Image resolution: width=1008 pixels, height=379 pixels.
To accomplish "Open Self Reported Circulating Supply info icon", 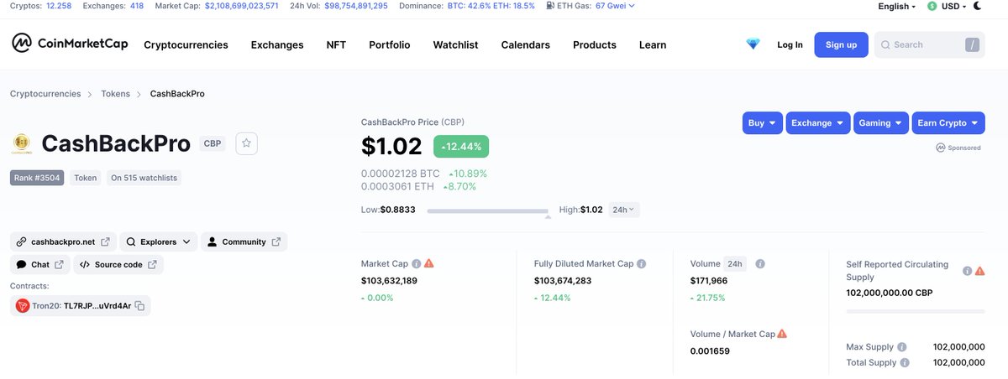I will pos(967,271).
